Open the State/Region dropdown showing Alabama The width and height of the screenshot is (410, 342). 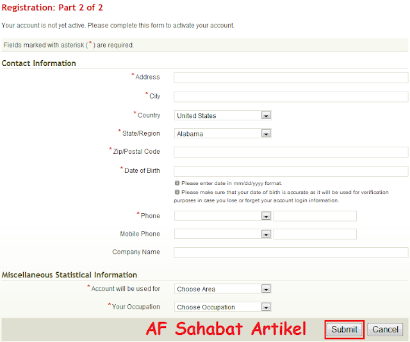(223, 133)
